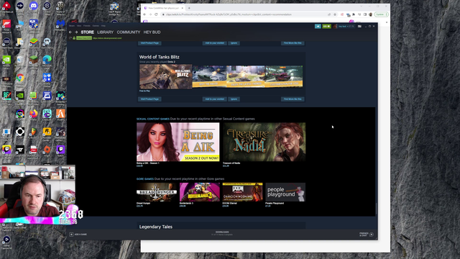
Task: Click Ignore below World of Tanks Blitz screenshots
Action: coord(234,99)
